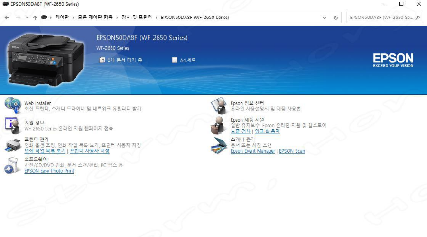427x237 pixels.
Task: Click the document queue icon beside 0개 문서 대기 중
Action: point(102,60)
